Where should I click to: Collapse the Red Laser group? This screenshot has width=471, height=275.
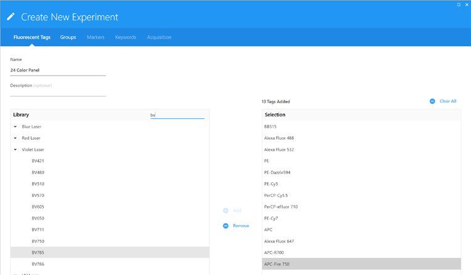point(15,138)
